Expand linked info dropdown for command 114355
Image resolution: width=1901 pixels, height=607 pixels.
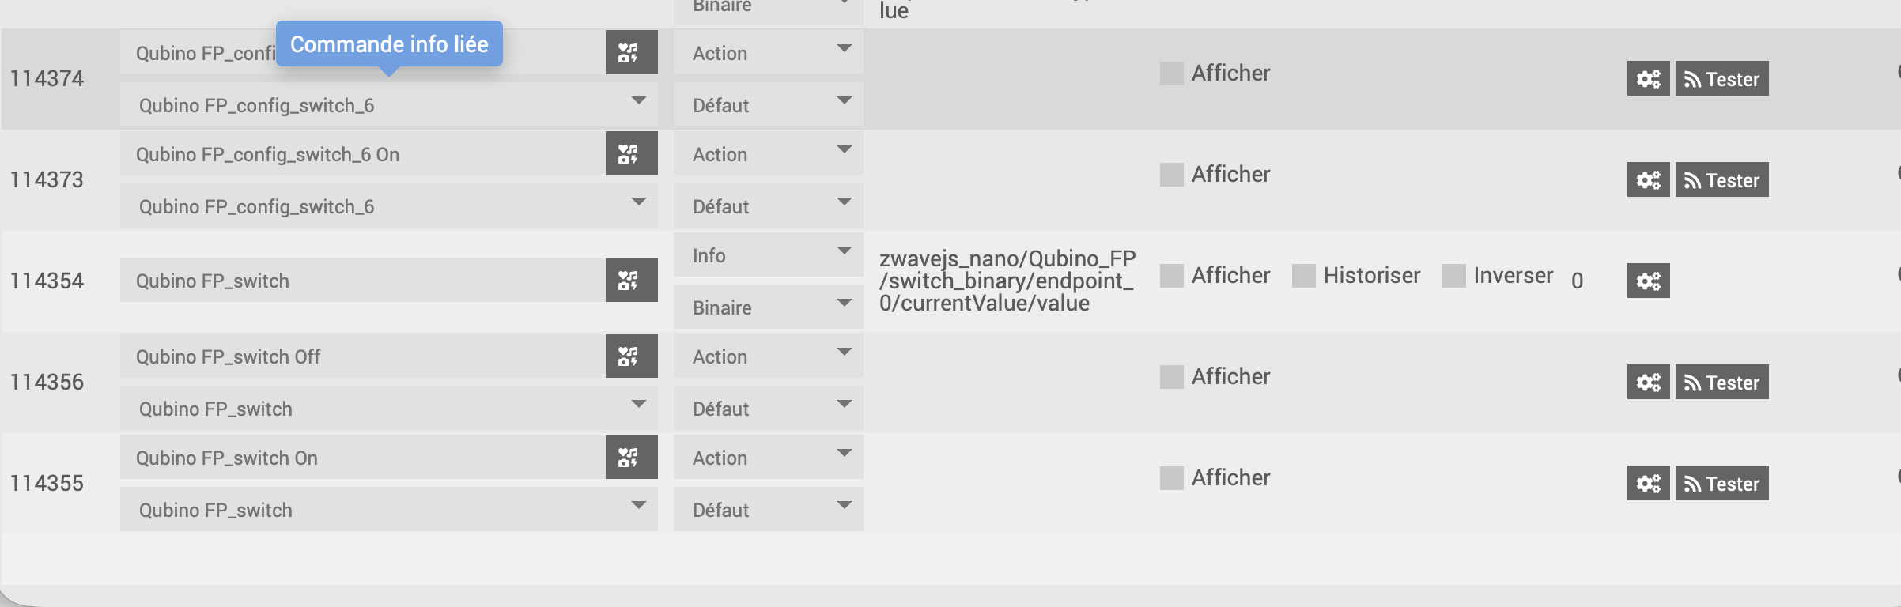(389, 509)
